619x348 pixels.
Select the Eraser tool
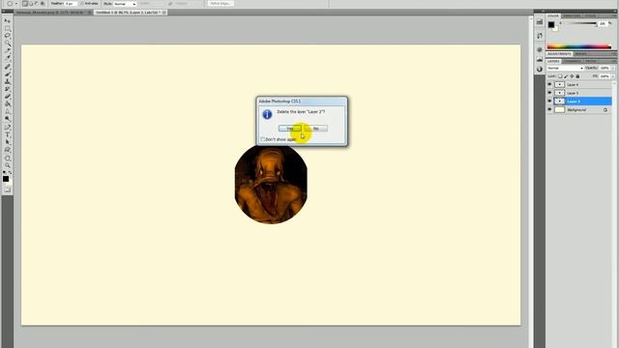pos(7,97)
